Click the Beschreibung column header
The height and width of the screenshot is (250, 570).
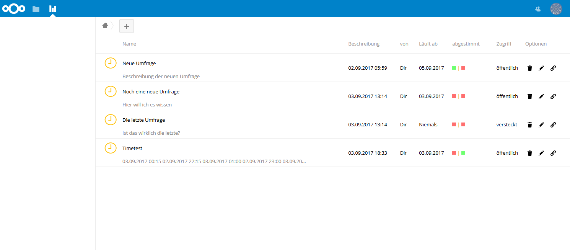click(x=364, y=44)
